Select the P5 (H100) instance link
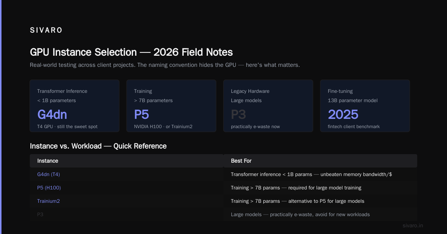Screen dimensions: 447x234 [x=49, y=188]
